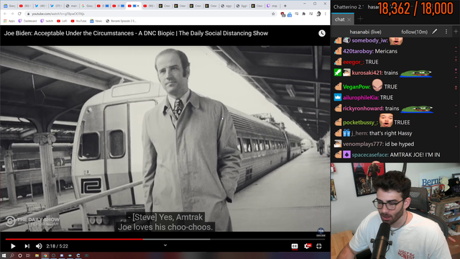The height and width of the screenshot is (259, 460).
Task: Click username rickyronhoward in chat
Action: click(x=363, y=109)
